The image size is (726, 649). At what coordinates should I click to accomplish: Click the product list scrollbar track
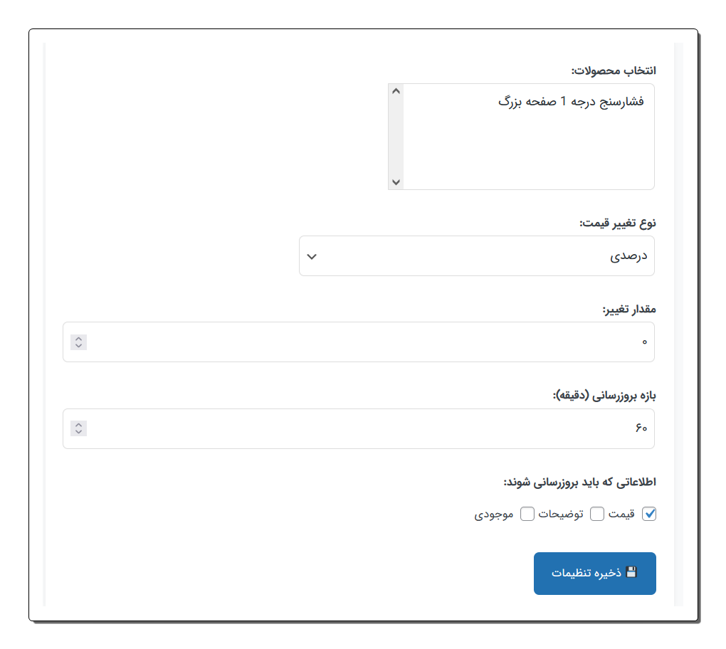pos(396,135)
